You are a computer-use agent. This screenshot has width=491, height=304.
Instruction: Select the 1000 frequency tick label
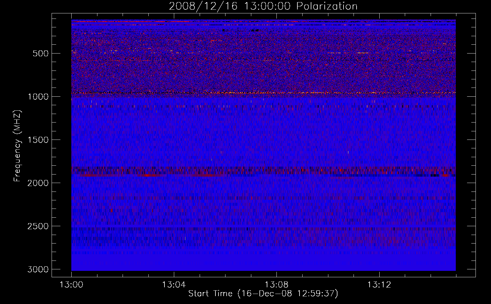tap(38, 97)
